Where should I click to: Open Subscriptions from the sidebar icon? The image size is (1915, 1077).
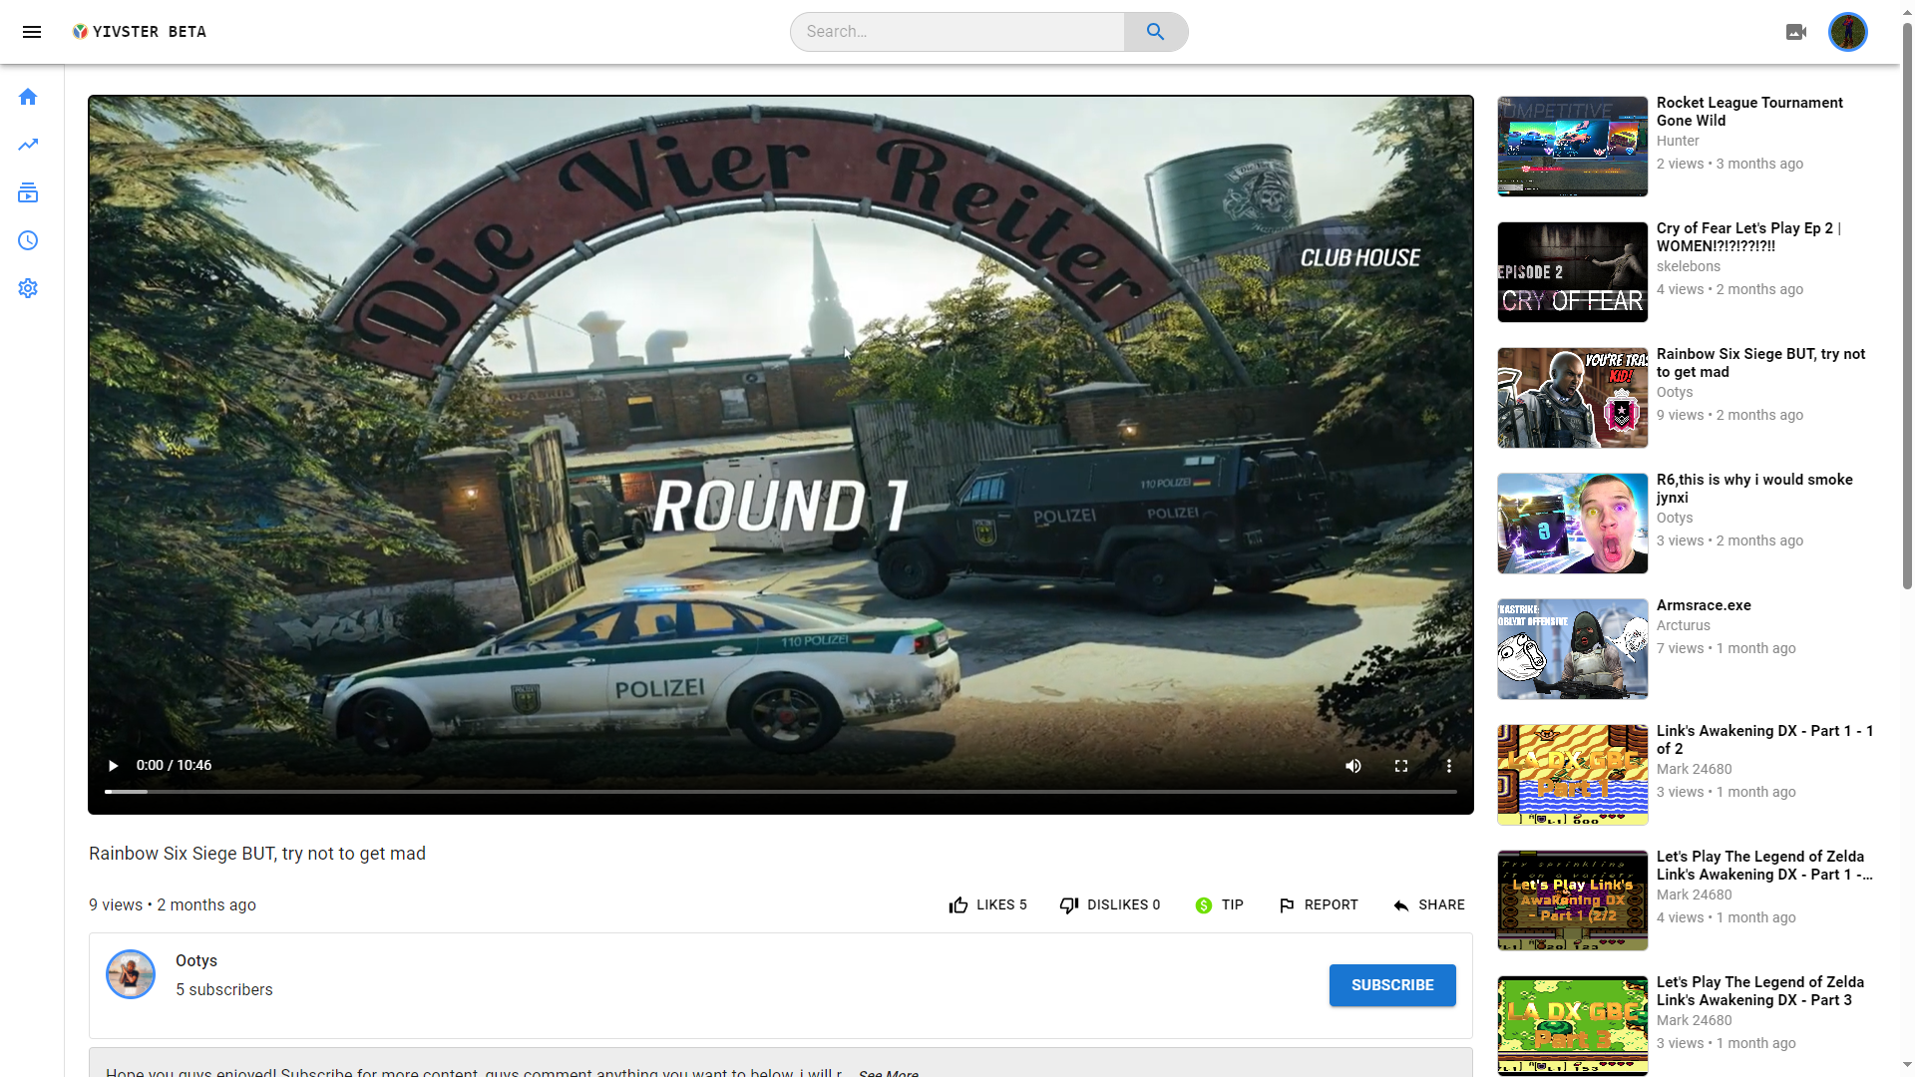point(28,192)
